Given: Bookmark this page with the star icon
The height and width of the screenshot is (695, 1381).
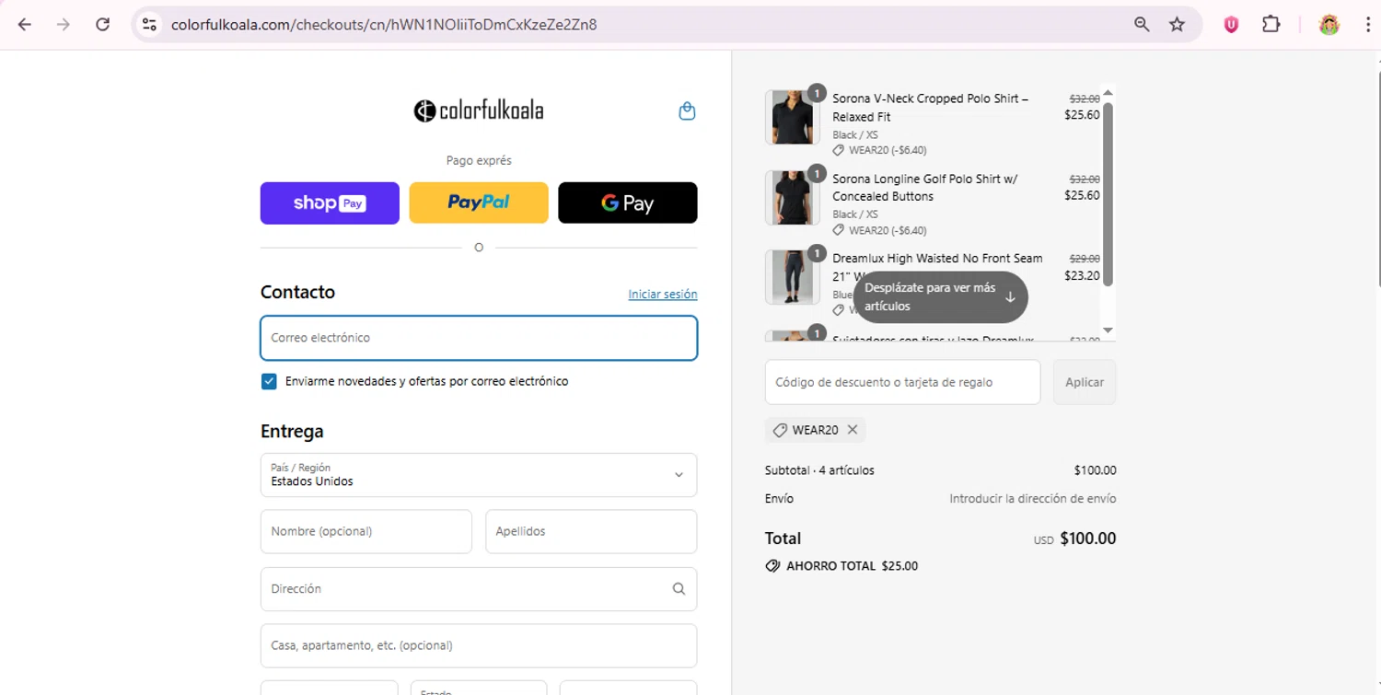Looking at the screenshot, I should [x=1177, y=25].
